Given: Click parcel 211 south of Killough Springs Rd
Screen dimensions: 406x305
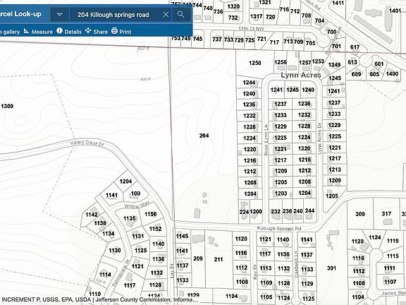Looking at the screenshot, I should point(219,259).
